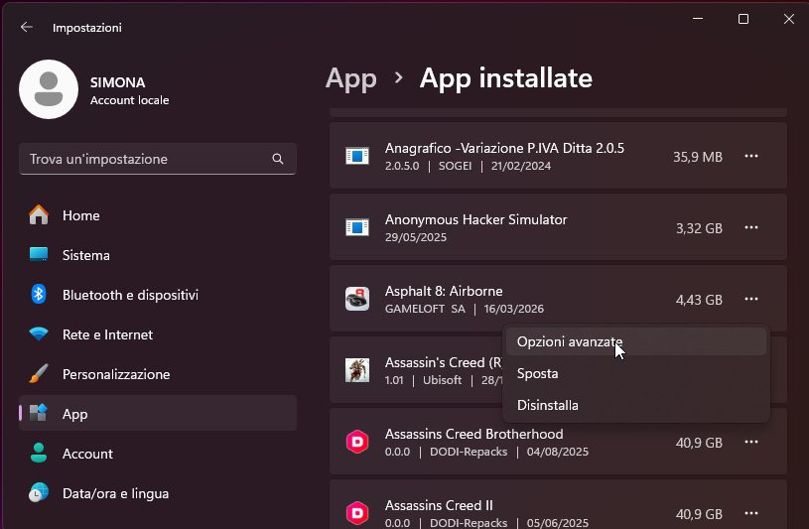
Task: Click the Anonymous Hacker Simulator app icon
Action: coord(357,227)
